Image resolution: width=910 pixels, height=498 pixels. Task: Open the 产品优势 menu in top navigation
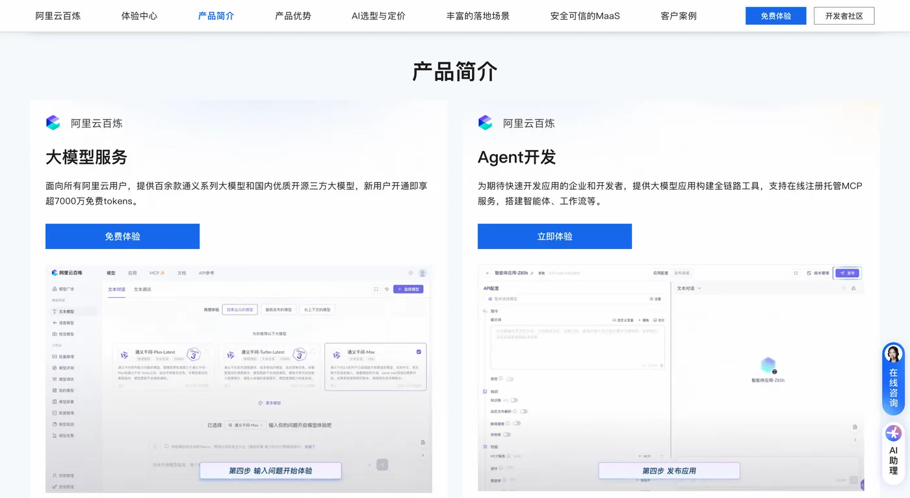click(x=292, y=16)
